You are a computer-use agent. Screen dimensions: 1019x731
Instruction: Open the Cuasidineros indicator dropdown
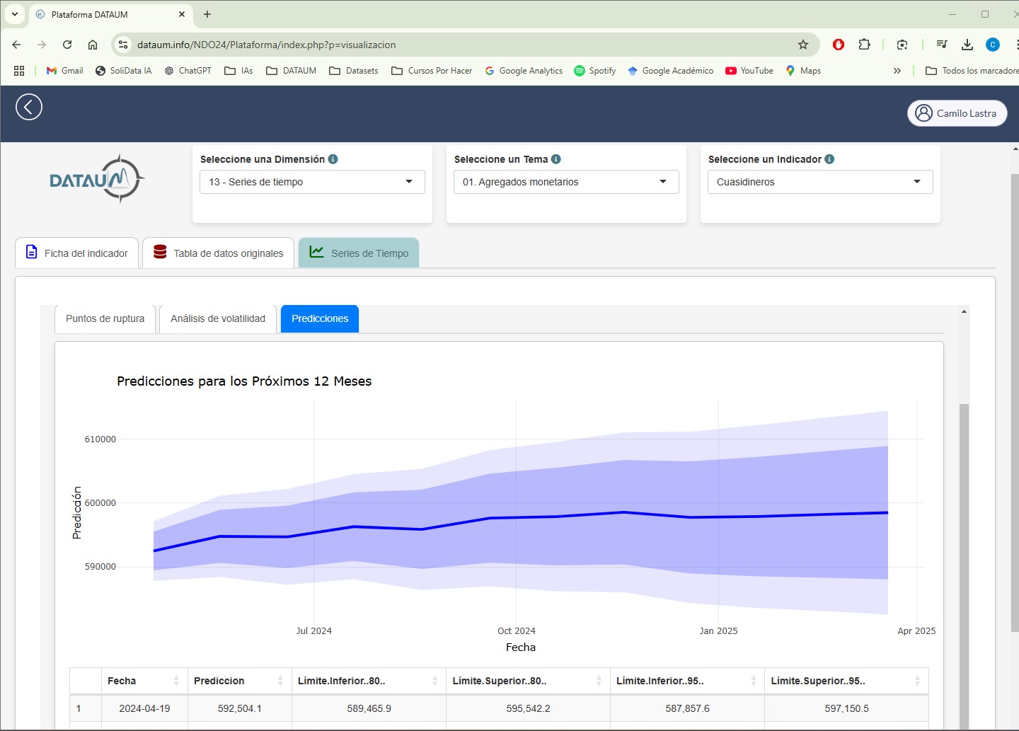coord(819,182)
